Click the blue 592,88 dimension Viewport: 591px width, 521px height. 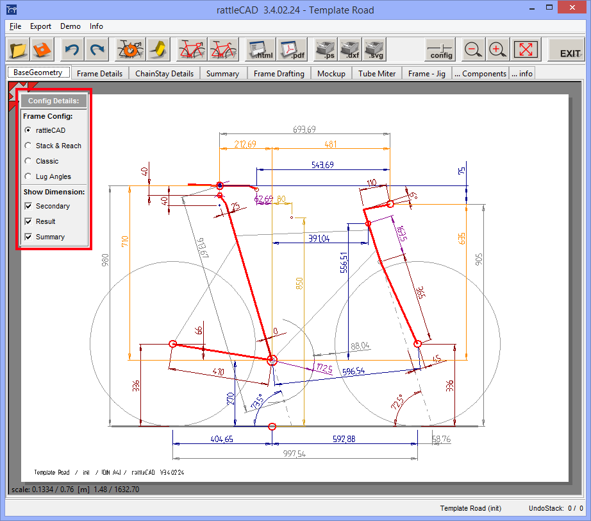point(344,439)
